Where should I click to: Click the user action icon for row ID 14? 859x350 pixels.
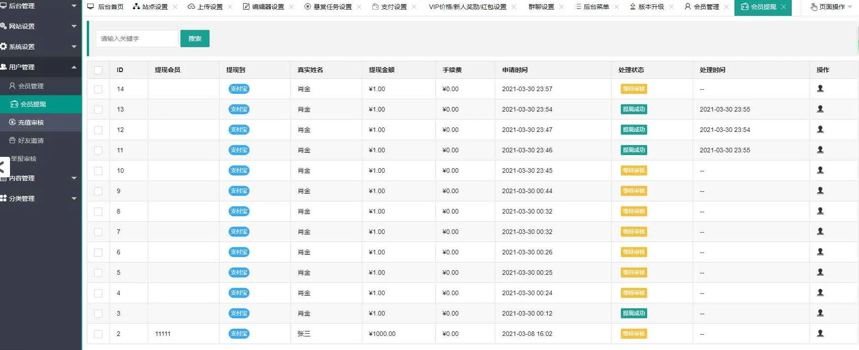coord(820,89)
